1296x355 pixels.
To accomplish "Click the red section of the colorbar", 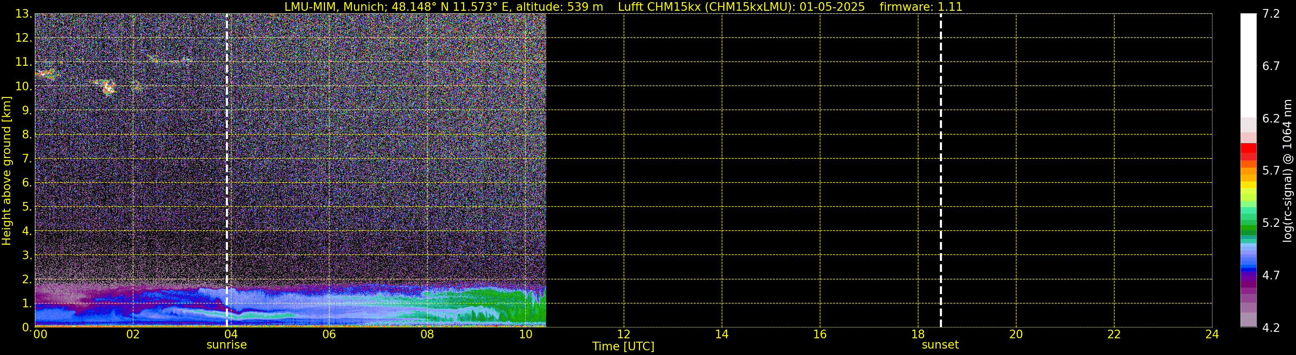I will tap(1248, 151).
